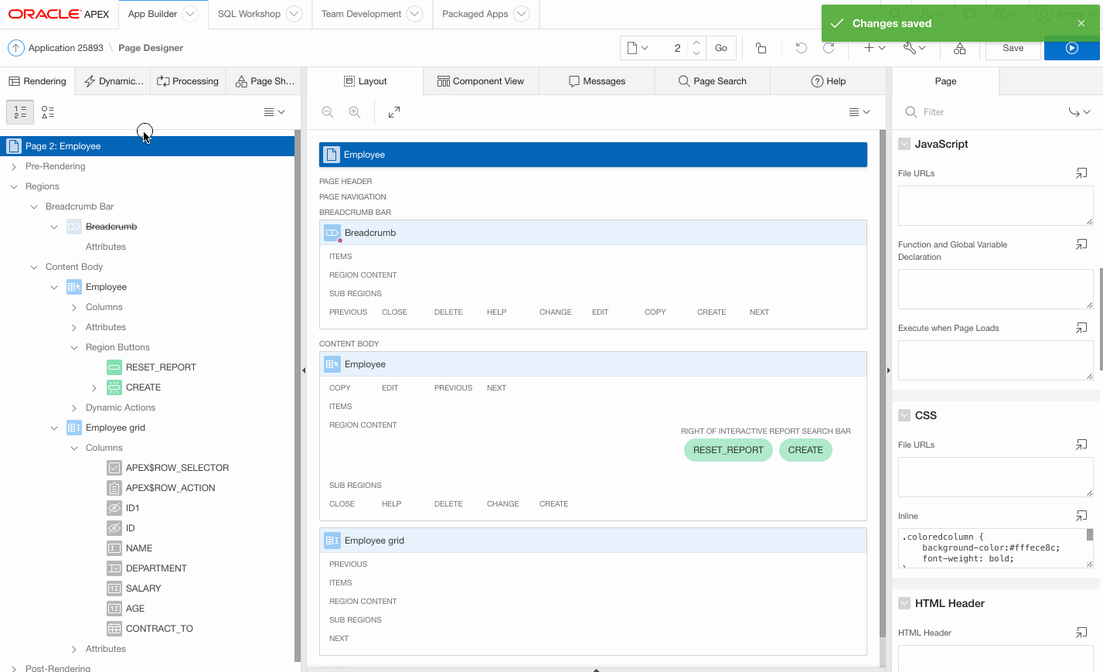Collapse the CSS property group

coord(904,415)
